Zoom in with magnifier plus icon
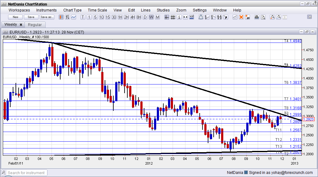Viewport: 318px width, 177px height. point(272,17)
